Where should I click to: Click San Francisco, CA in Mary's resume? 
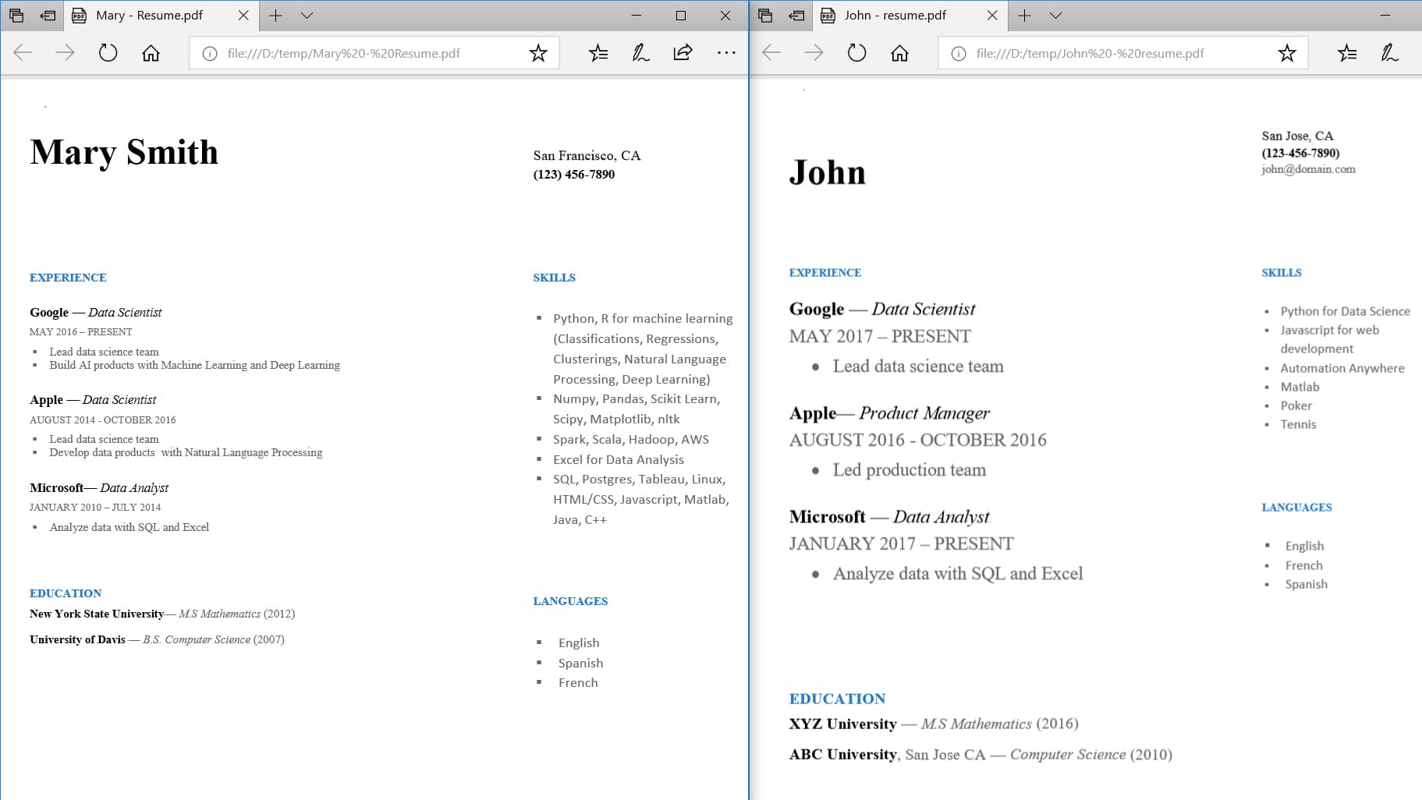(x=587, y=155)
